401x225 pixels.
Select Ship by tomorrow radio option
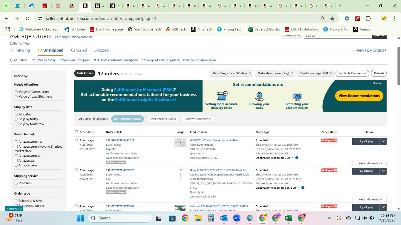click(x=16, y=124)
